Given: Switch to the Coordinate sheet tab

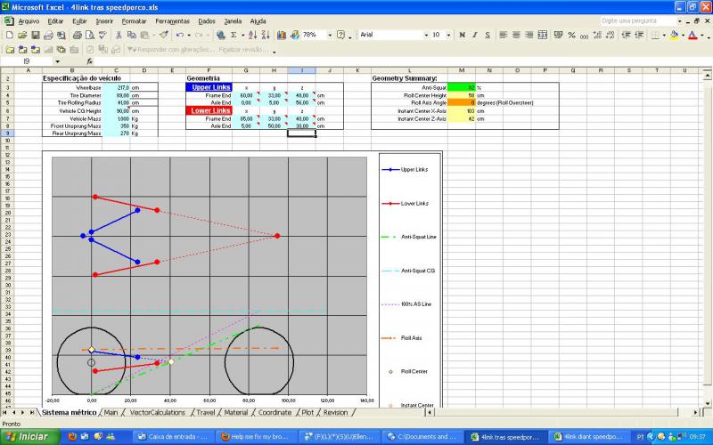Looking at the screenshot, I should [x=275, y=412].
